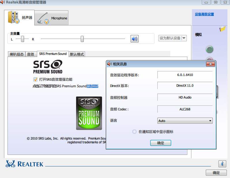The height and width of the screenshot is (178, 230).
Task: Open the 音效 tab
Action: coord(31,54)
